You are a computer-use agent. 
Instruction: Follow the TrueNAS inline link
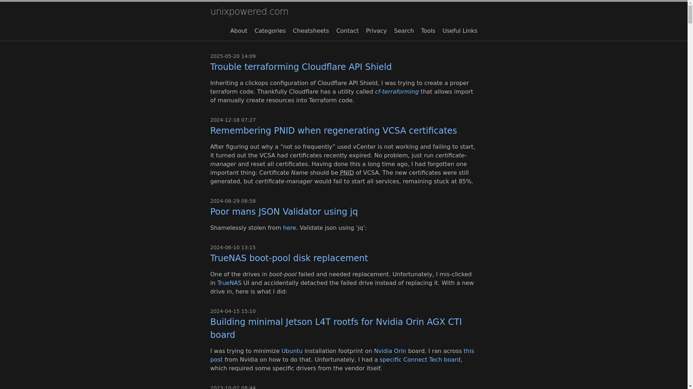tap(229, 283)
